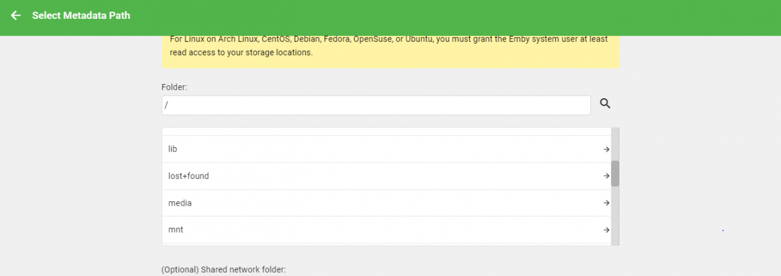This screenshot has width=781, height=276.
Task: Click the arrow icon beside mnt
Action: point(606,230)
